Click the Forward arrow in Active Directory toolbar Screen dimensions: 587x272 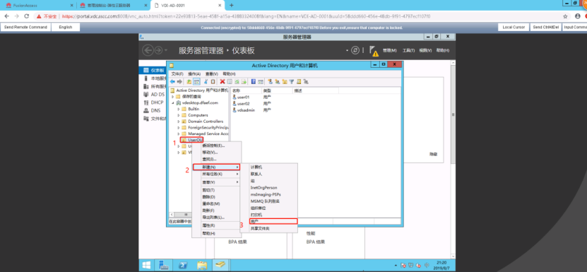click(x=179, y=82)
